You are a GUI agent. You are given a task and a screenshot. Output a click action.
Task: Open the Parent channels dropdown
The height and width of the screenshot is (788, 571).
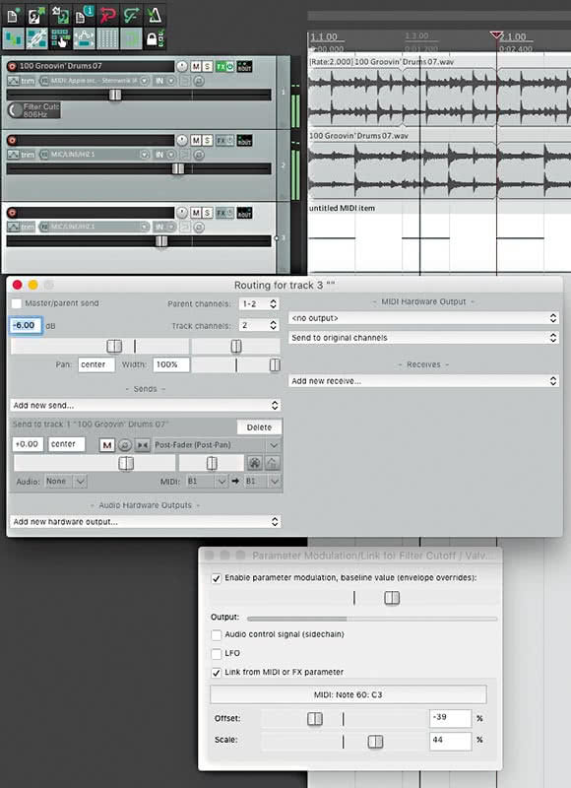pos(259,303)
